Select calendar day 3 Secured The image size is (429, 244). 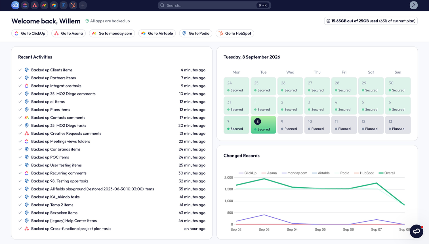(317, 105)
